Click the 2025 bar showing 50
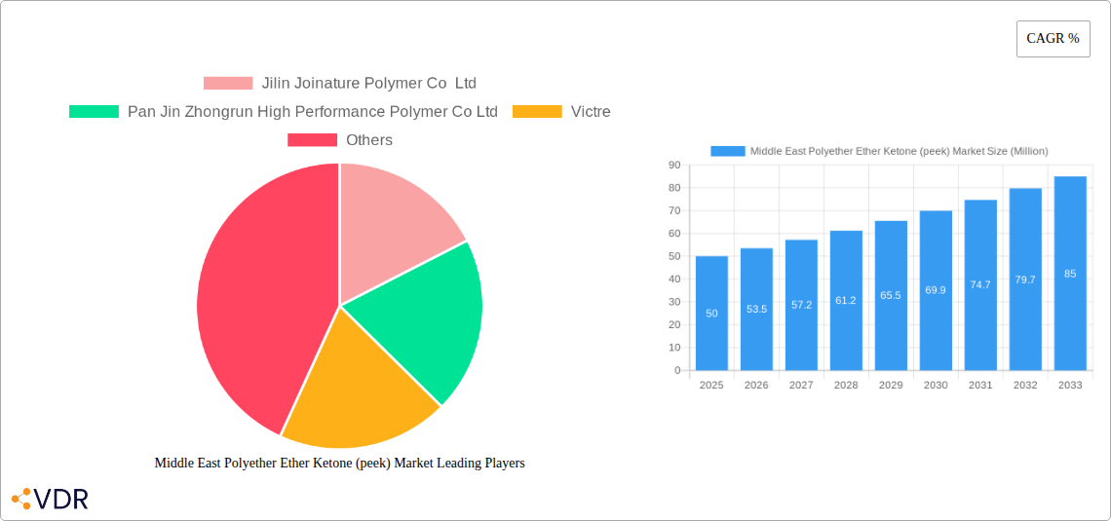The height and width of the screenshot is (521, 1111). (712, 313)
